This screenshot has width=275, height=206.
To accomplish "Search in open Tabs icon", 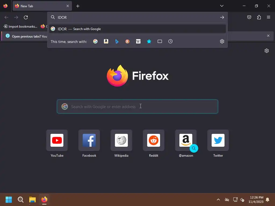I will 160,41.
